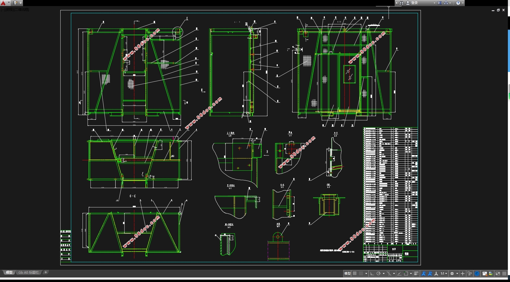Click the binoculars search icon
Image resolution: width=510 pixels, height=282 pixels.
pyautogui.click(x=402, y=3)
